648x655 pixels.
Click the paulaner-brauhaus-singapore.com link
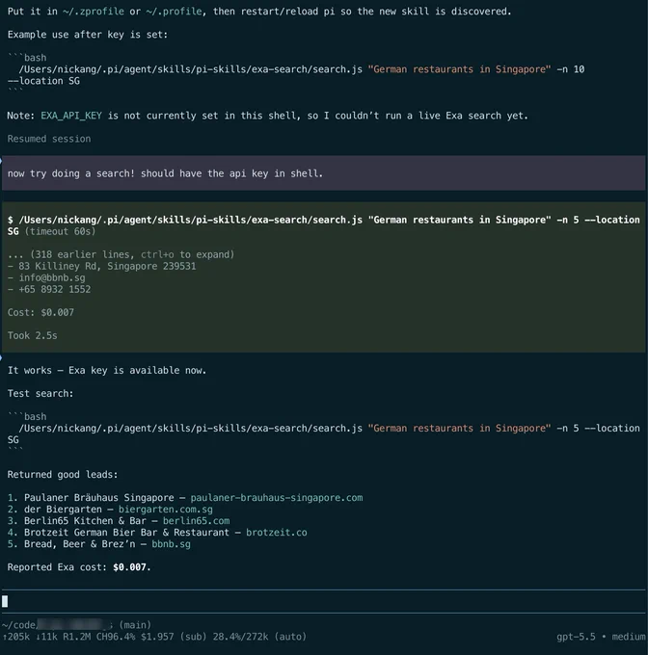tap(277, 498)
